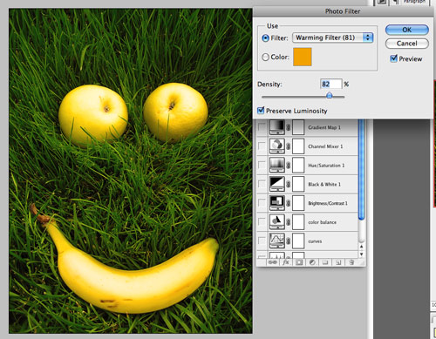Click Cancel in Photo Filter dialog
The width and height of the screenshot is (436, 339).
coord(407,44)
